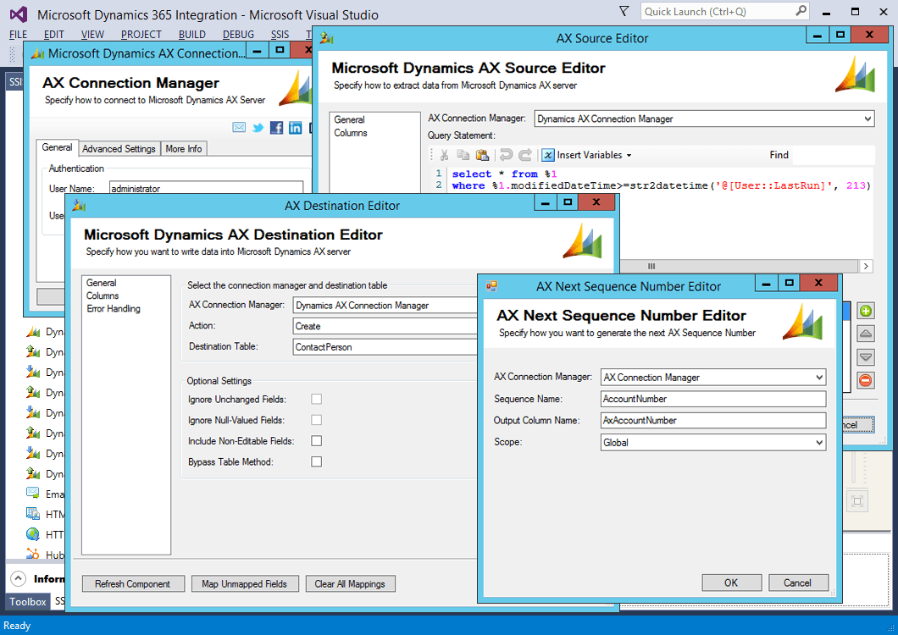The image size is (898, 635).
Task: Open the Insert Variables dropdown
Action: 586,155
